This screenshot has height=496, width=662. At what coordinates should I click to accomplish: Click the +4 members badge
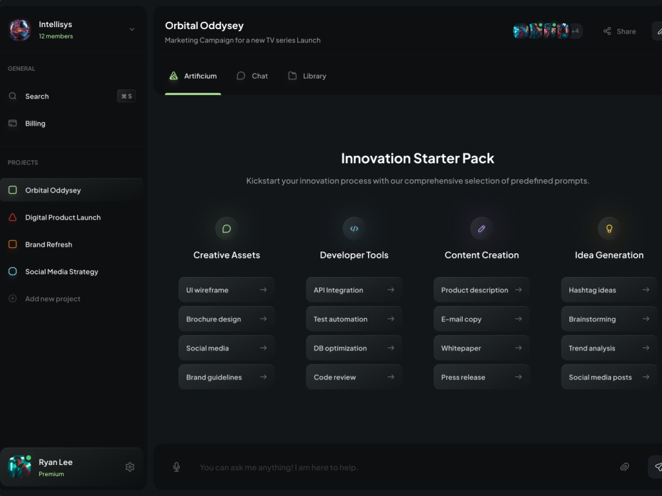click(575, 31)
